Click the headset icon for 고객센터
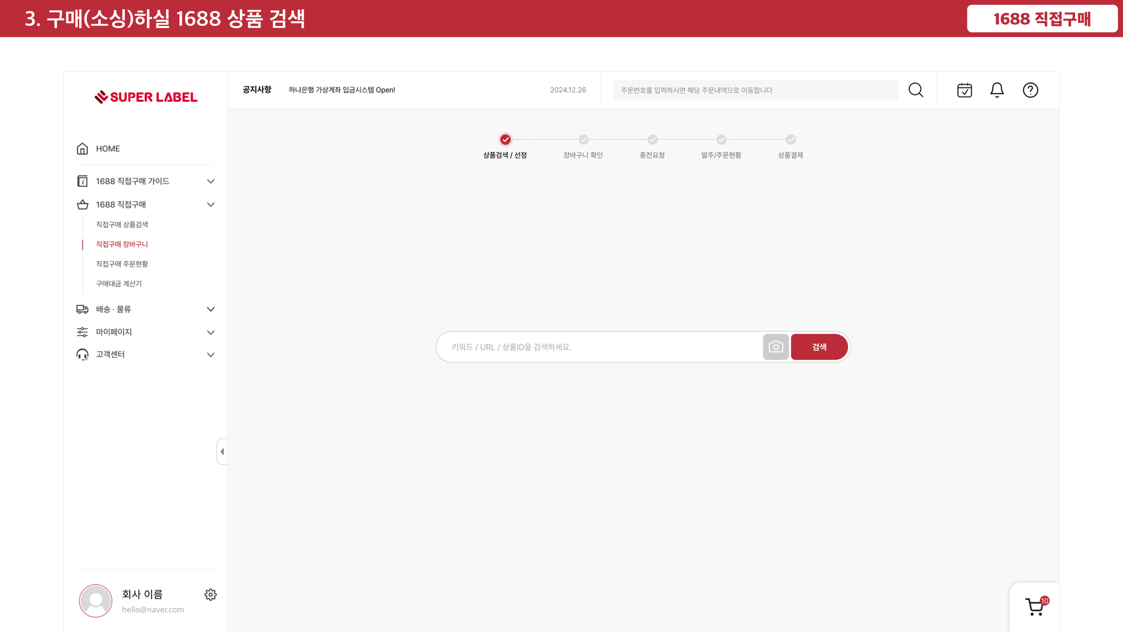The height and width of the screenshot is (632, 1123). (82, 354)
